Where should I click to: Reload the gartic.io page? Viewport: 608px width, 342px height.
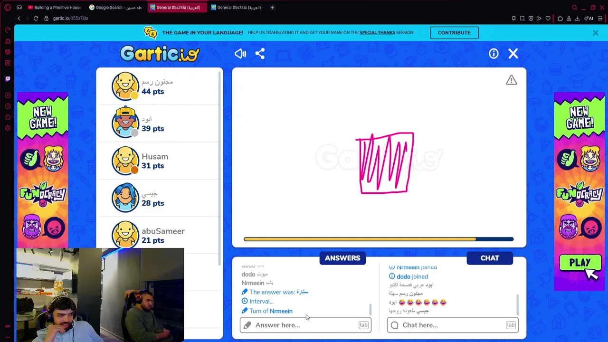(36, 18)
